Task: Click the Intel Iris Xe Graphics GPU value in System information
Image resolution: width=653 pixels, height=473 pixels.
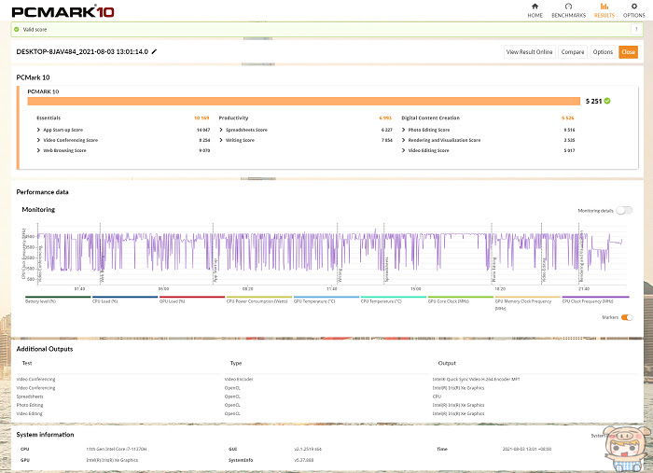Action: click(x=112, y=460)
